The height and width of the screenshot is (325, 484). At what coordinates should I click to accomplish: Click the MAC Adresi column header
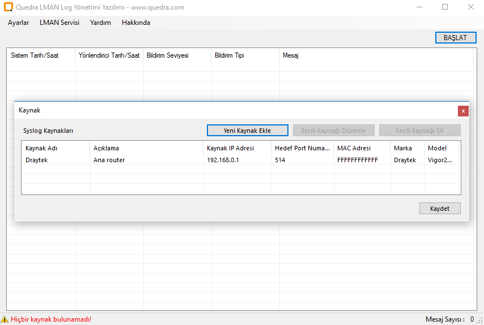(x=354, y=148)
